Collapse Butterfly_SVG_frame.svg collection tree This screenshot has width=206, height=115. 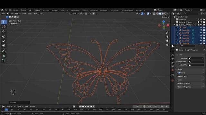[x=174, y=25]
